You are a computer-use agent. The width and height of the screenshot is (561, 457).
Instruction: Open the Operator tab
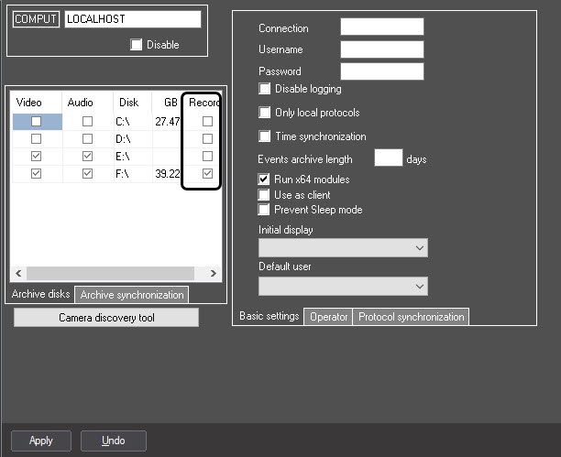(x=328, y=317)
